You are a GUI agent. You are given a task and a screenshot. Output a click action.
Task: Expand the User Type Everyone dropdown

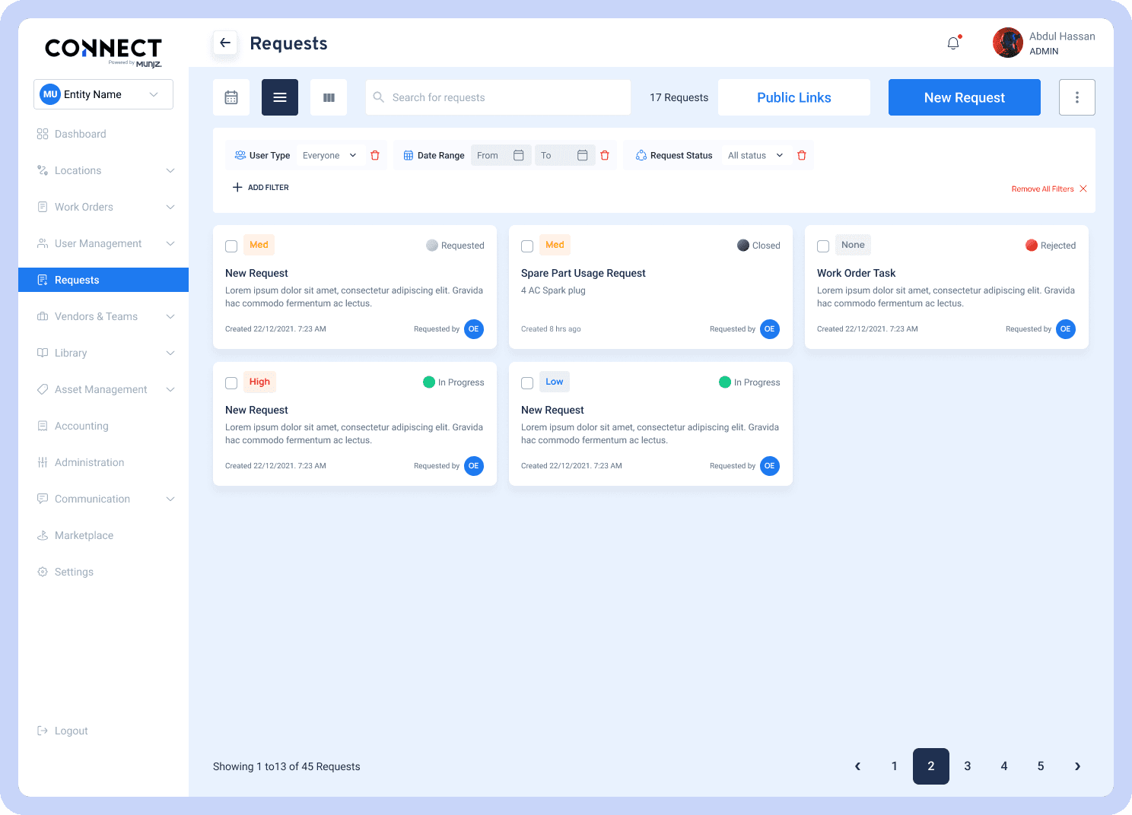click(x=329, y=155)
